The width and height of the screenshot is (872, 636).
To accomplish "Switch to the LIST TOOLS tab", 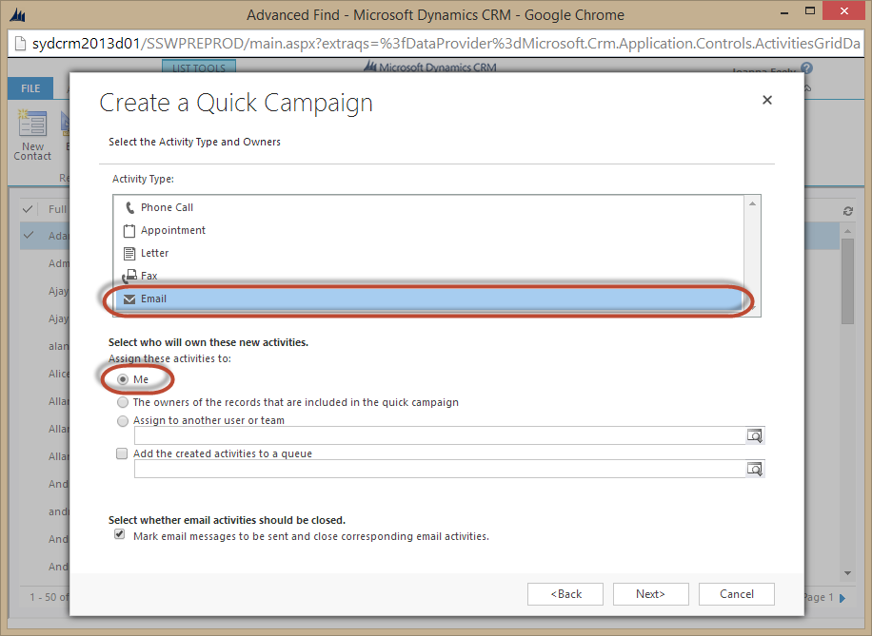I will pos(198,67).
